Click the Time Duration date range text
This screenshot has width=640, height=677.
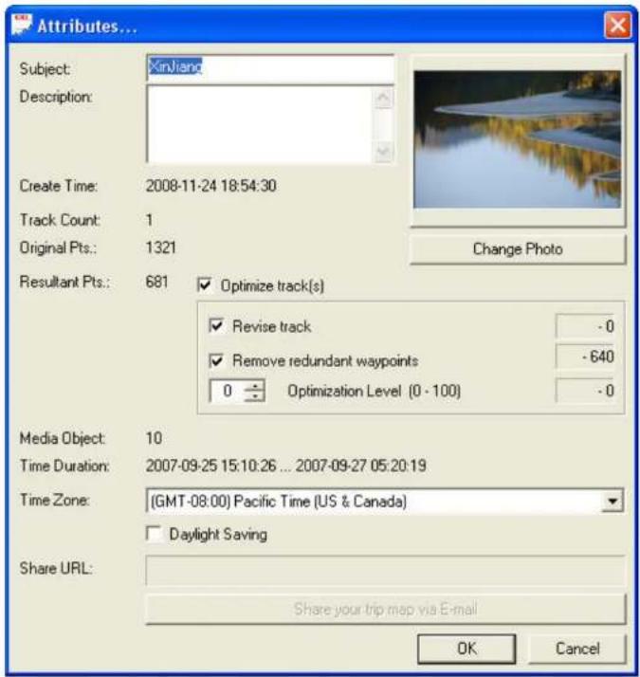click(x=286, y=466)
